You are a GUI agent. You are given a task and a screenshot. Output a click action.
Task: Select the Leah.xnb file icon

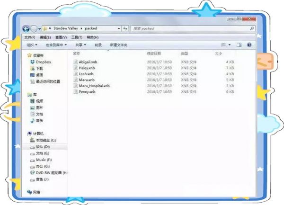[76, 74]
